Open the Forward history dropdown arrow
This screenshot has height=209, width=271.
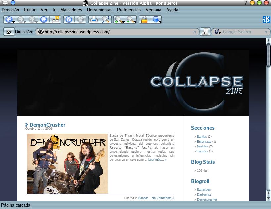click(x=25, y=22)
